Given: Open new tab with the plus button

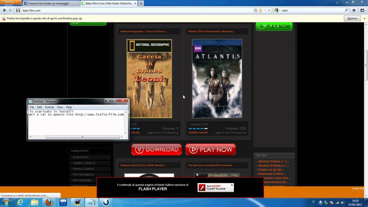Looking at the screenshot, I should [x=141, y=3].
